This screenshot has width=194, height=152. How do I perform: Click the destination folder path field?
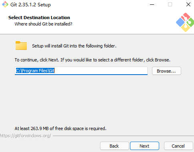pyautogui.click(x=81, y=71)
